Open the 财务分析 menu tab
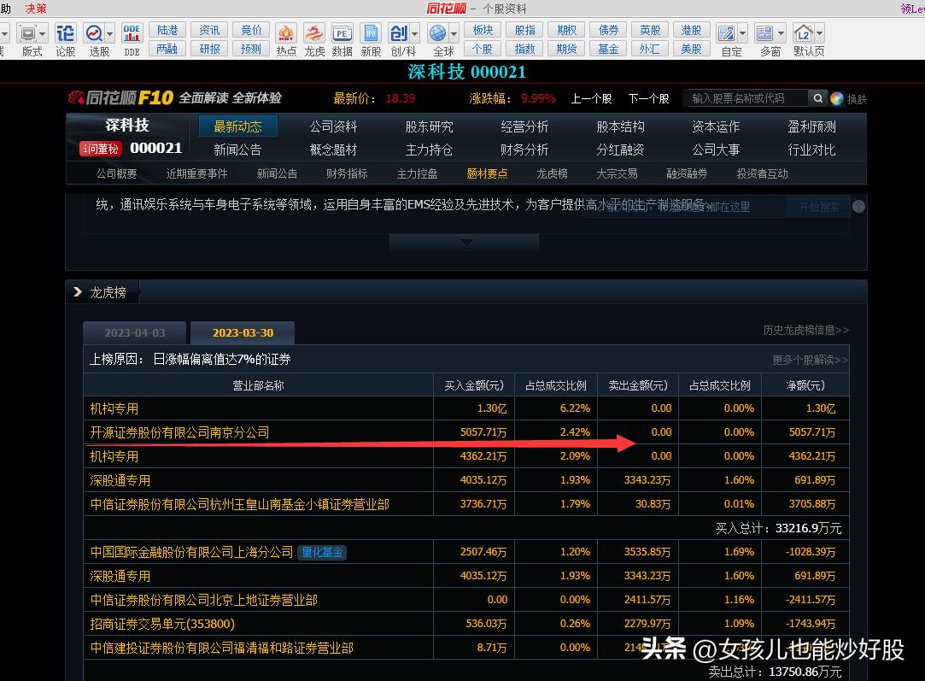925x681 pixels. (524, 150)
